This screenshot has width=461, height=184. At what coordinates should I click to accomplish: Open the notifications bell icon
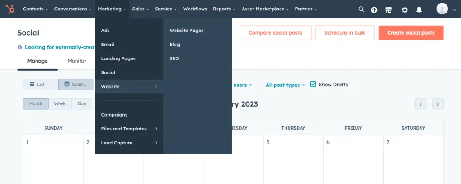[419, 10]
